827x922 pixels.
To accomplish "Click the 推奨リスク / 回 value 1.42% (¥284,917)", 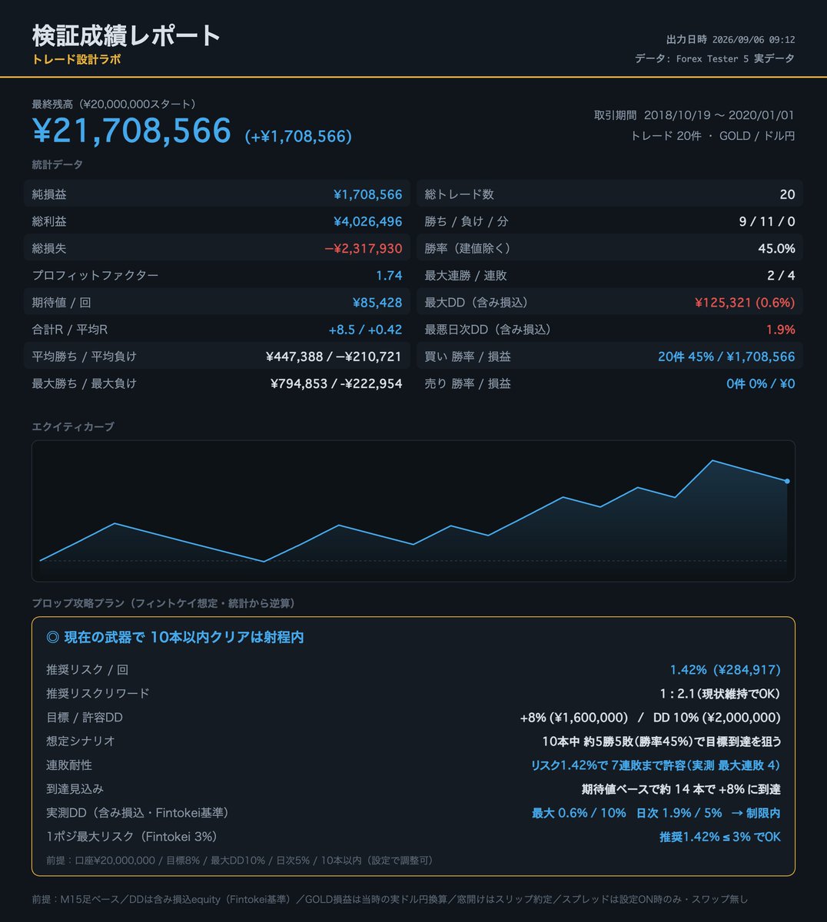I will [x=725, y=670].
